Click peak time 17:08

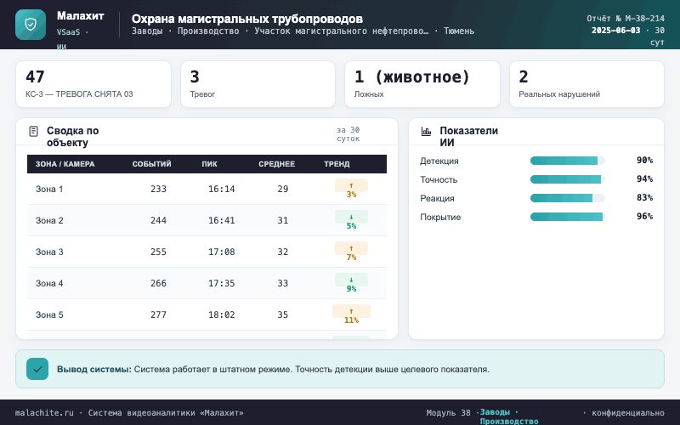coord(222,252)
